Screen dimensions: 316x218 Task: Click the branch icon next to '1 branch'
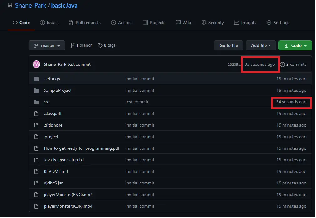(72, 45)
